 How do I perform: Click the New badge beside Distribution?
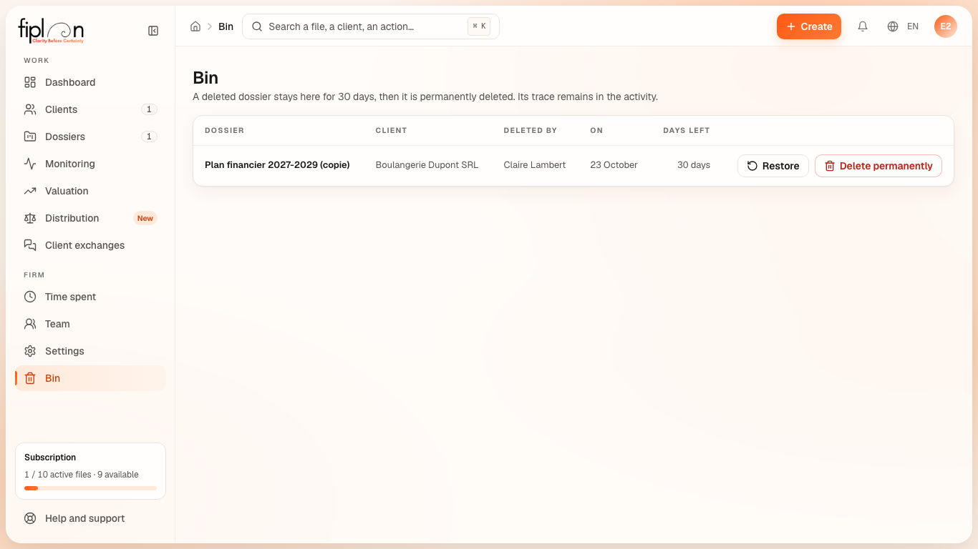click(x=145, y=218)
